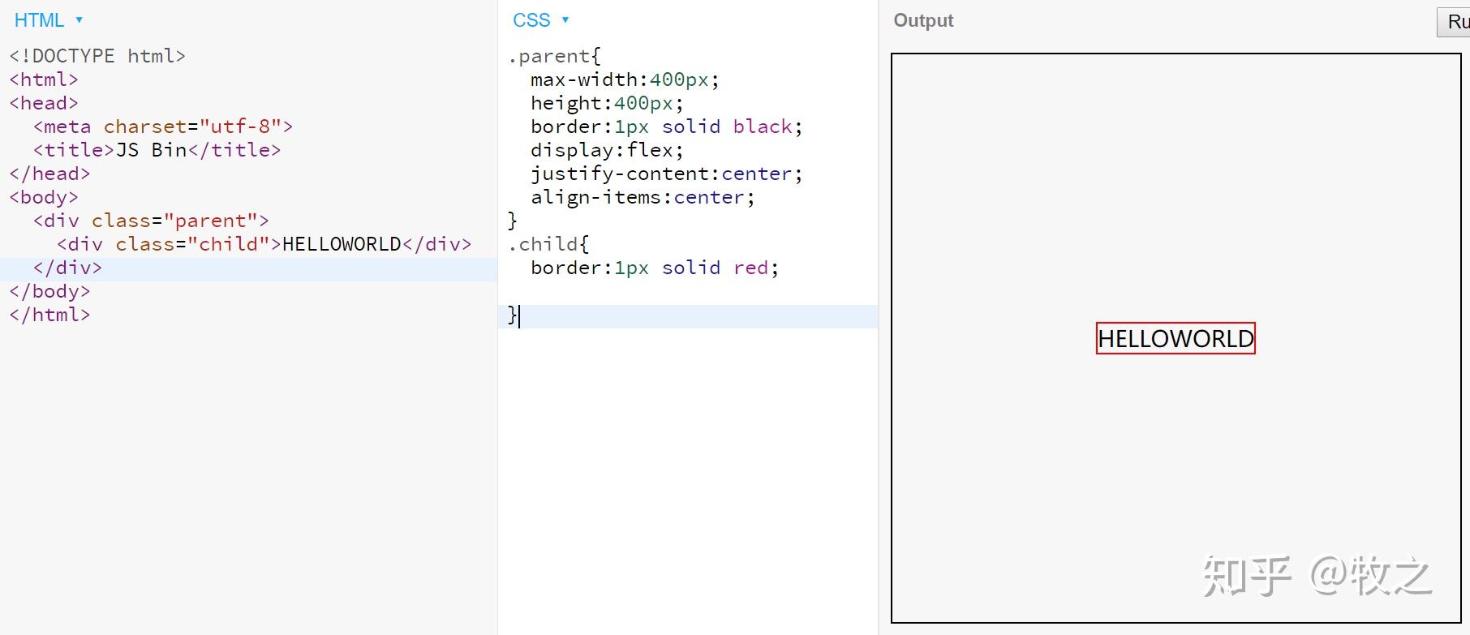This screenshot has width=1470, height=635.
Task: Click the closing </body> tag line
Action: coord(49,291)
